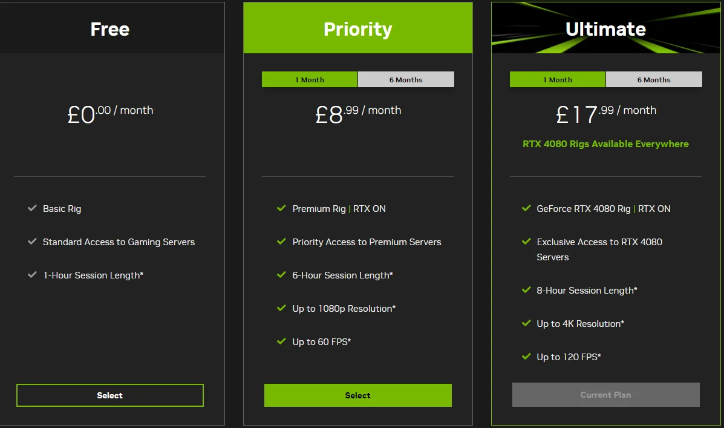724x428 pixels.
Task: Click checkmark next to Up to 60 FPS
Action: pos(281,341)
